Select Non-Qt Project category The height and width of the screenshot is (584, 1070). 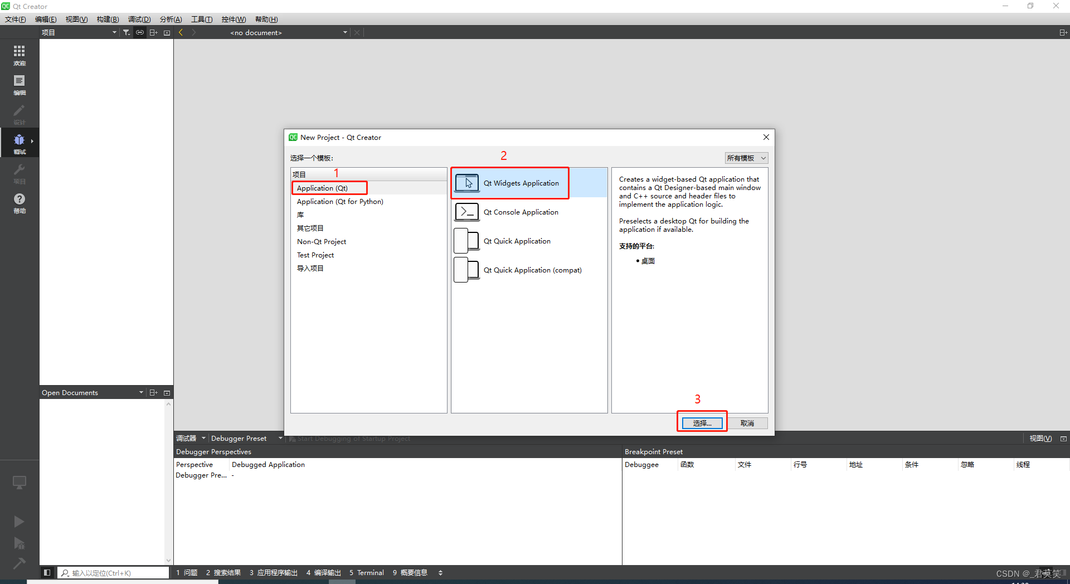(368, 241)
